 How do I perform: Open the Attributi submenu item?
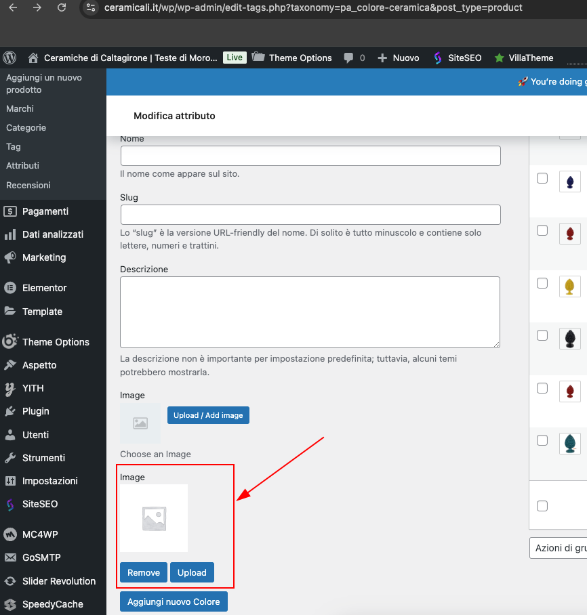pyautogui.click(x=22, y=165)
